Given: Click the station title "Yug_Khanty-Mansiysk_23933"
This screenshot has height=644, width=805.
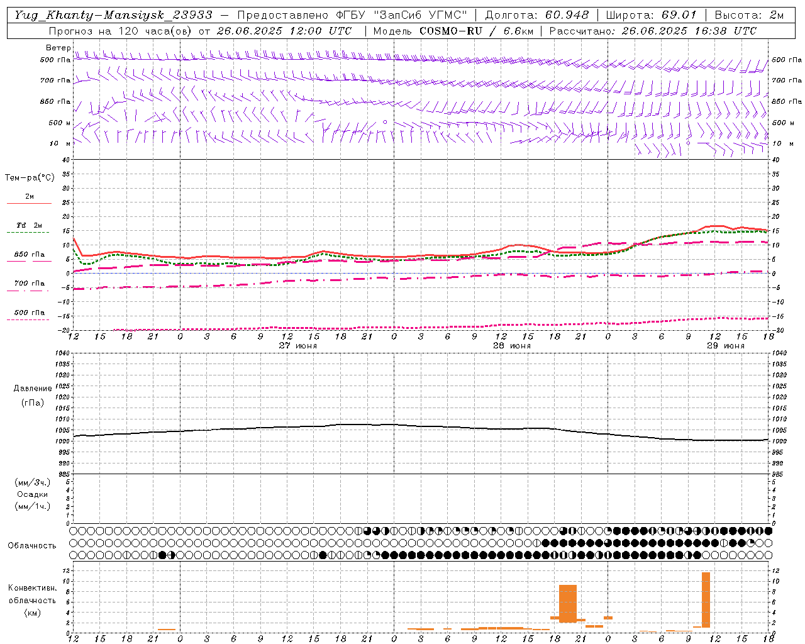Looking at the screenshot, I should 113,15.
